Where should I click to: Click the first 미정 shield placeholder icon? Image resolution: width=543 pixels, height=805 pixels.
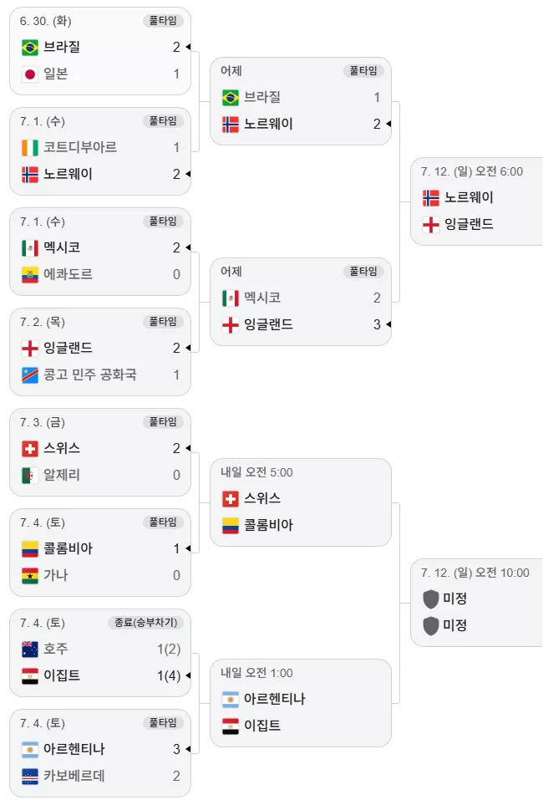430,599
